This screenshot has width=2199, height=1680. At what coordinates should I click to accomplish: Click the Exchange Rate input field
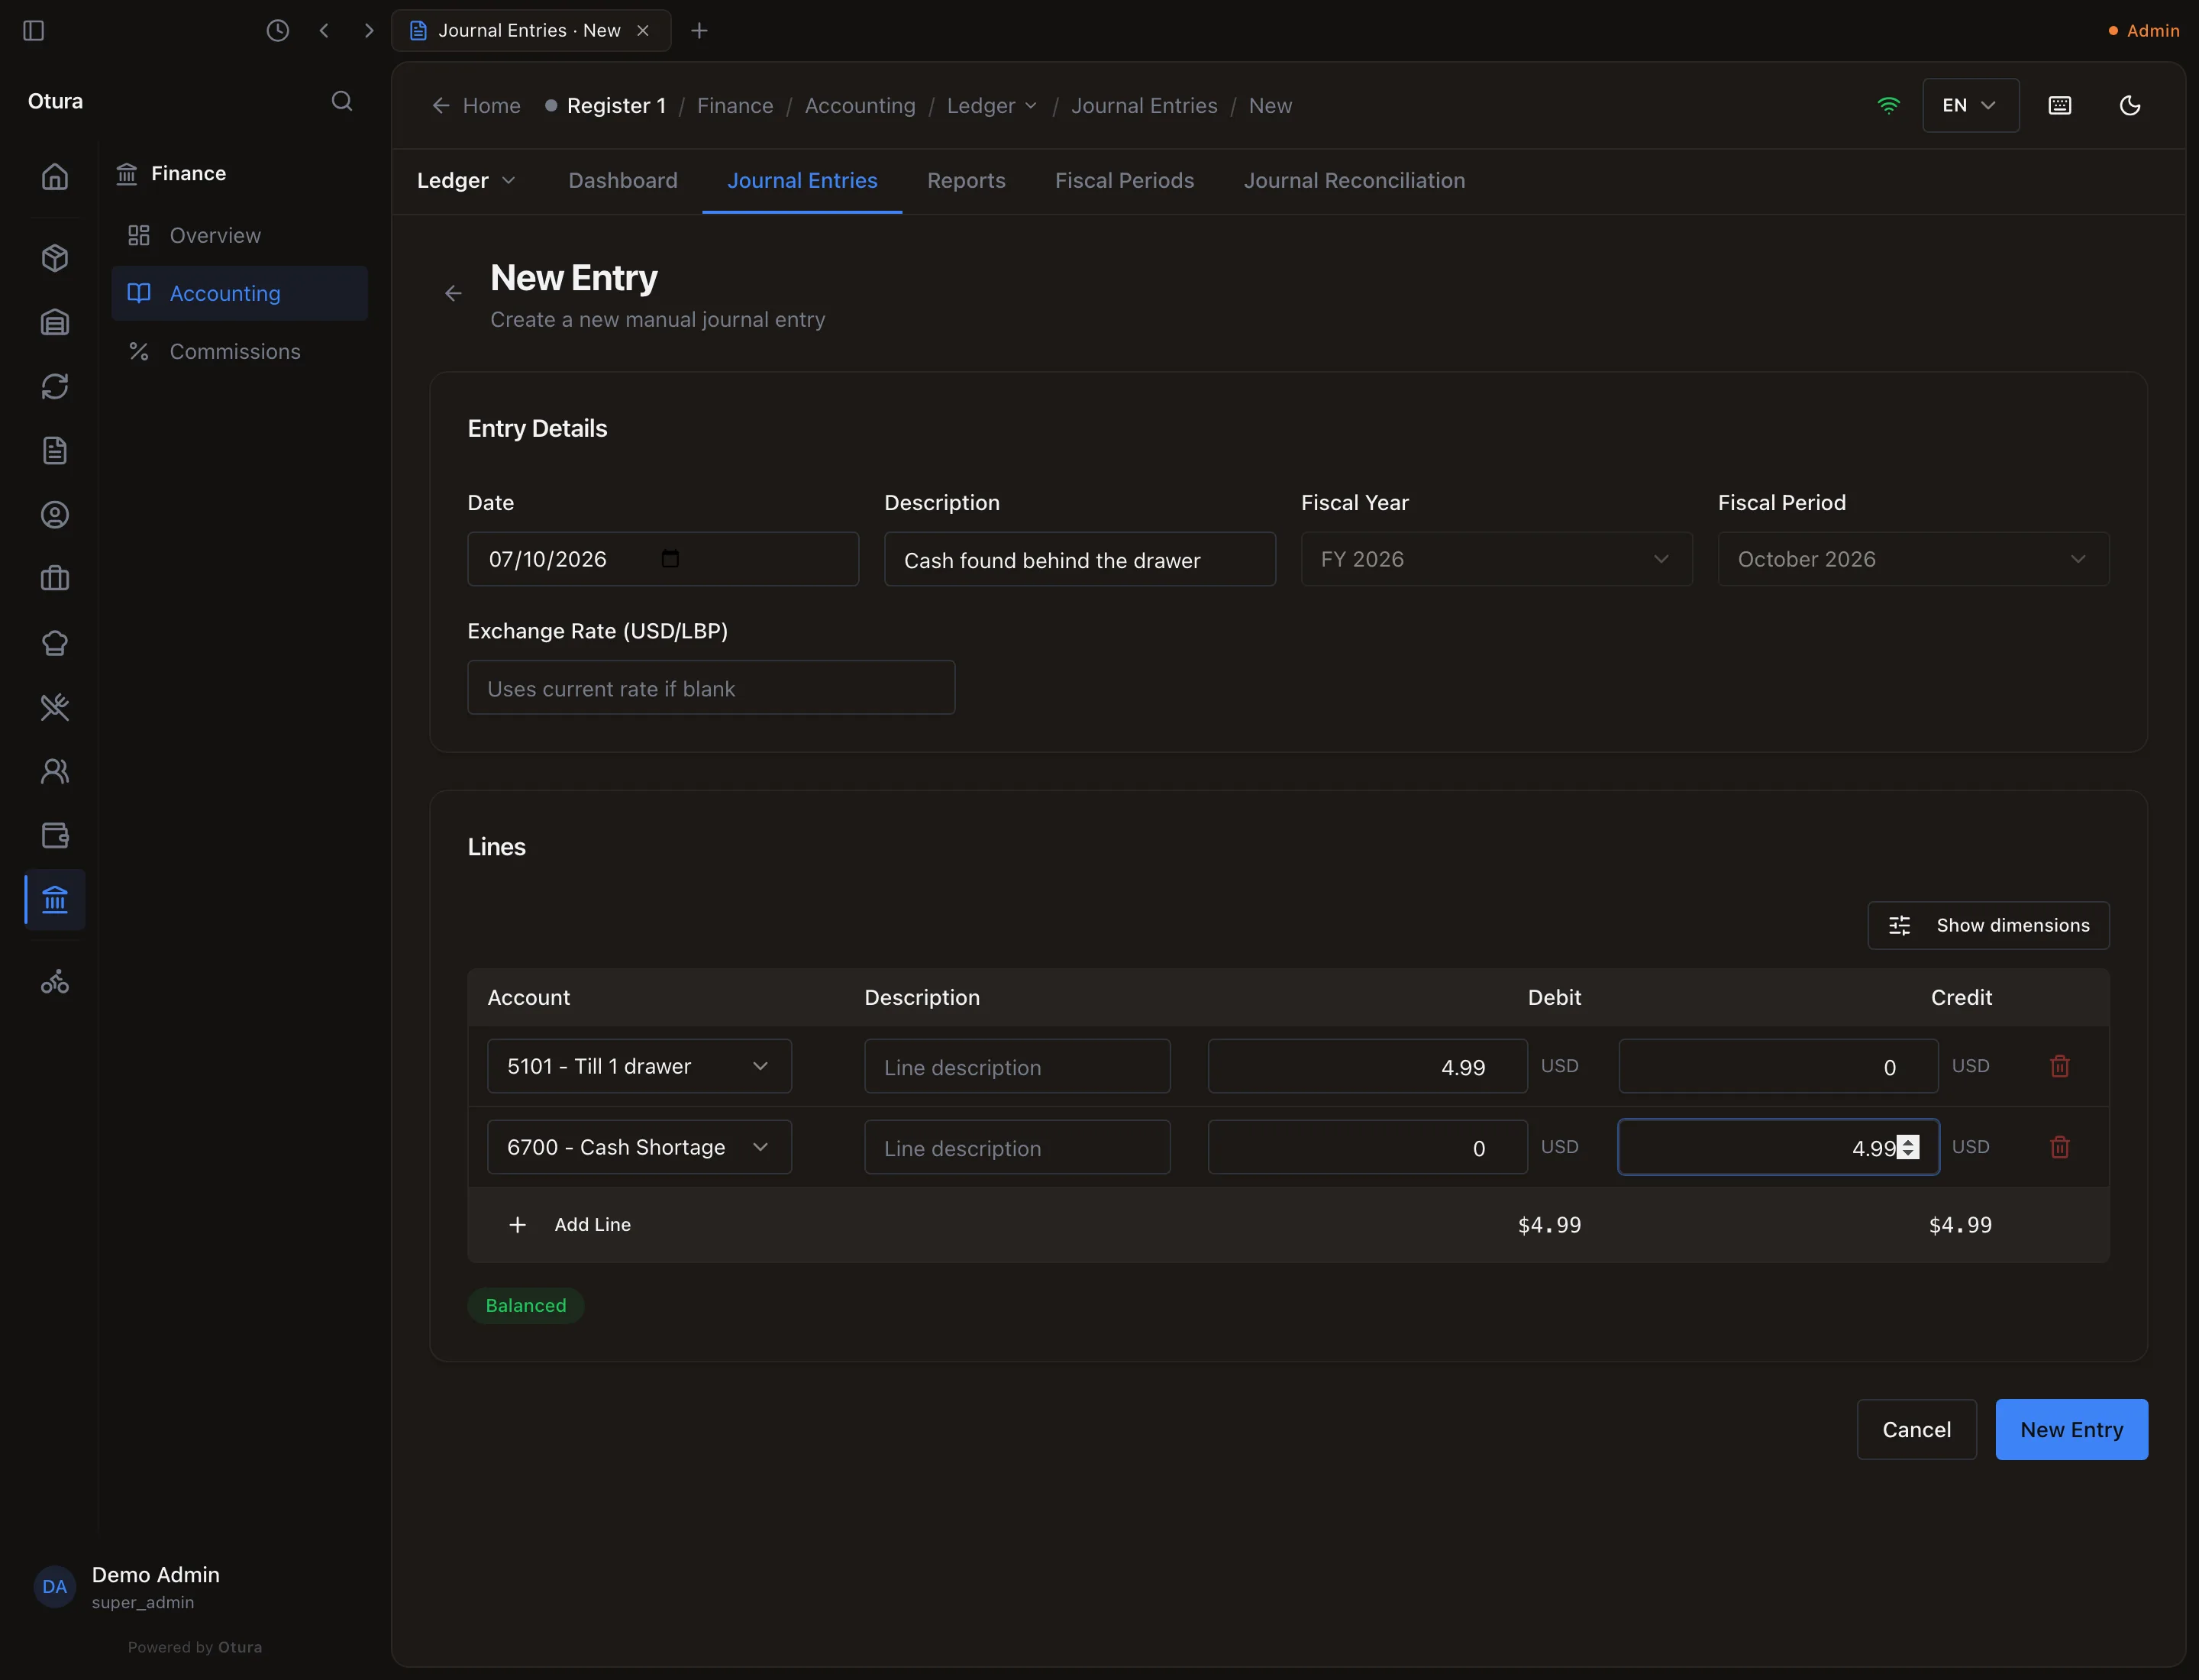point(711,688)
